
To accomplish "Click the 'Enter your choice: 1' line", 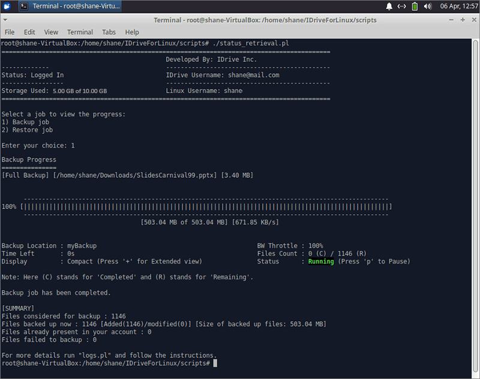I will coord(38,145).
